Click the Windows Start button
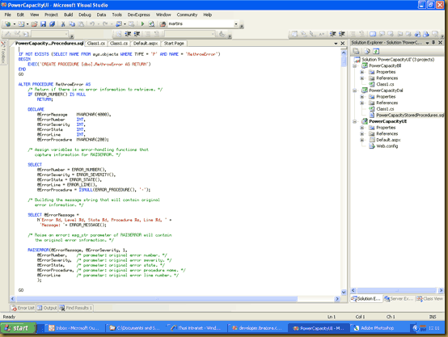 click(x=18, y=328)
